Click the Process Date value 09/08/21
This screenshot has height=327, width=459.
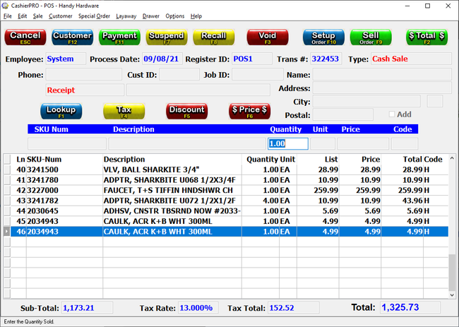click(x=161, y=59)
